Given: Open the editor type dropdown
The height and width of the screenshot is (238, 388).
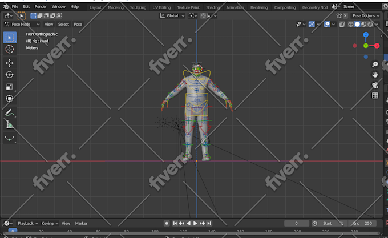Looking at the screenshot, I should coord(8,16).
